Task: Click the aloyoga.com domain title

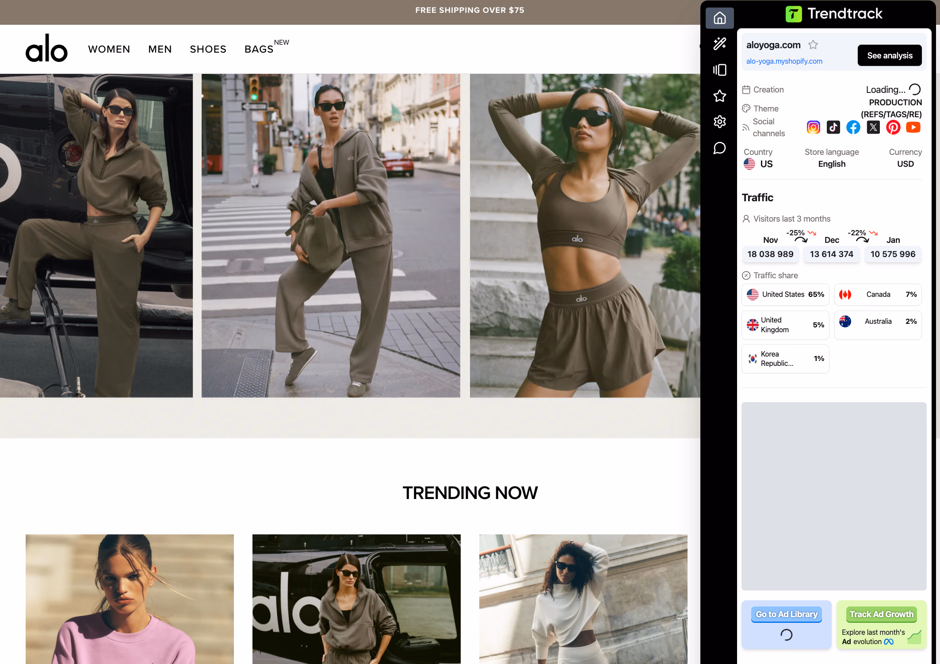Action: coord(773,45)
